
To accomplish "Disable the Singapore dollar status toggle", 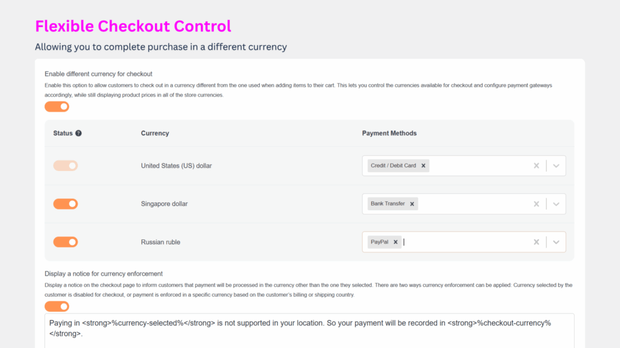I will (x=65, y=204).
